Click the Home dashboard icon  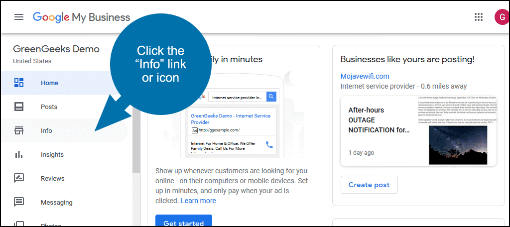point(19,83)
